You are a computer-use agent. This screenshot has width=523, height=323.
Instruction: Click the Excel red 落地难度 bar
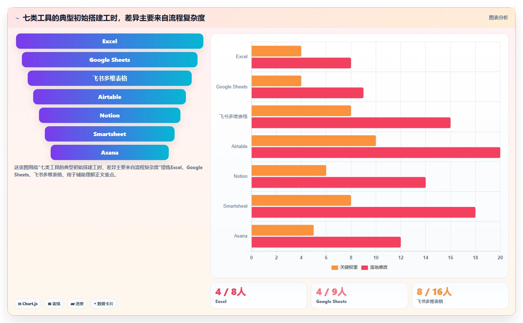[301, 63]
